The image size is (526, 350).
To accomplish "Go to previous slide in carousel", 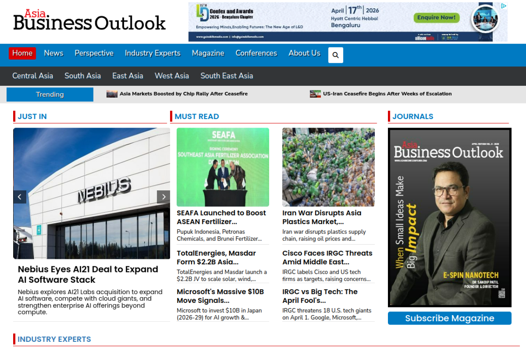I will 20,197.
